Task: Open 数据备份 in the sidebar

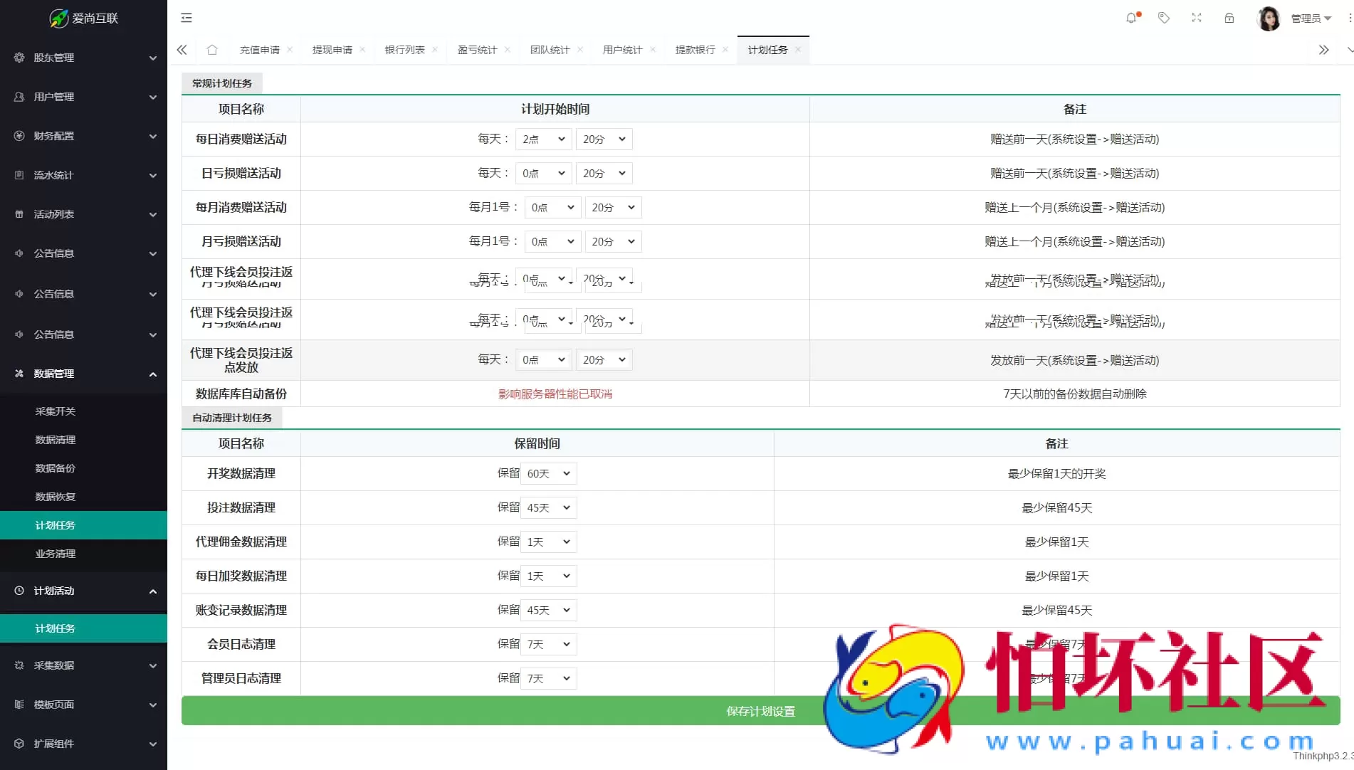Action: [56, 468]
